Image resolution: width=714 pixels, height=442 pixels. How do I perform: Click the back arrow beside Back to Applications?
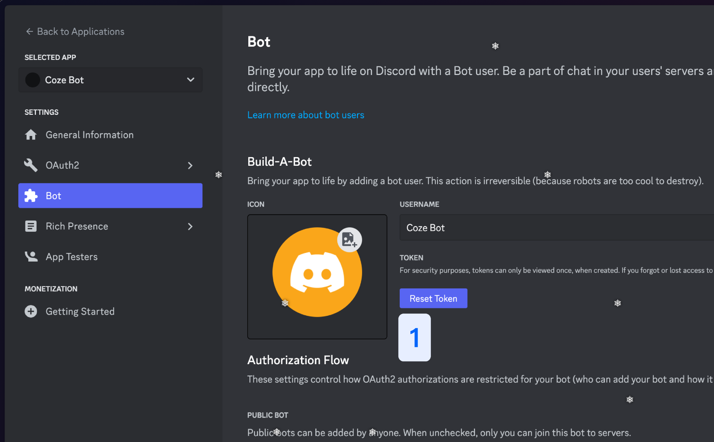point(29,32)
